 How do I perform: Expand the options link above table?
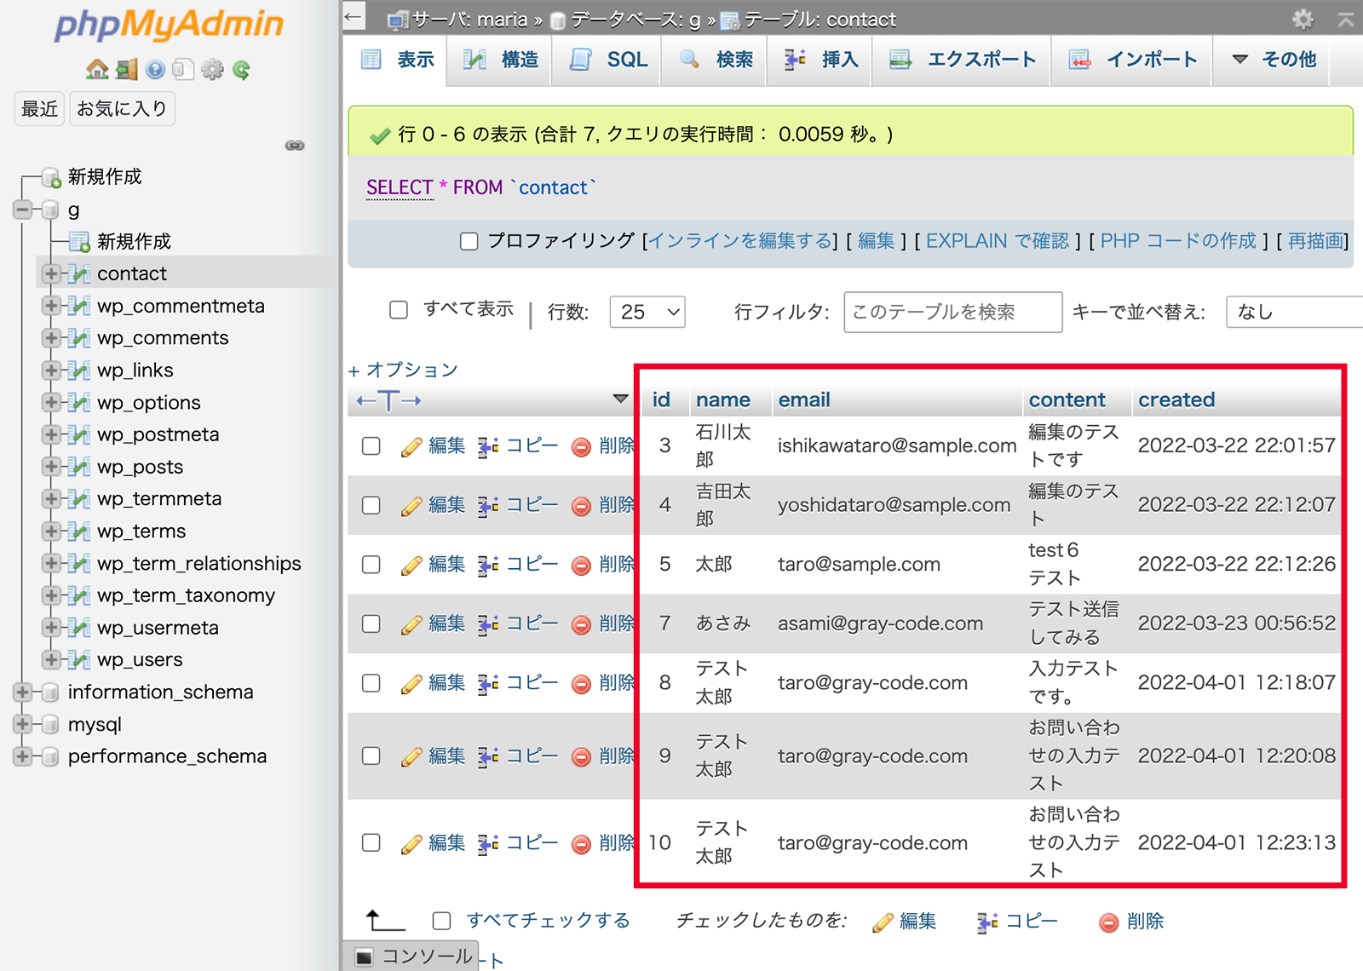click(403, 370)
